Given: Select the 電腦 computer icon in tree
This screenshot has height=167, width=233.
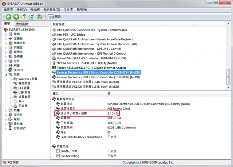Looking at the screenshot, I should [x=11, y=34].
